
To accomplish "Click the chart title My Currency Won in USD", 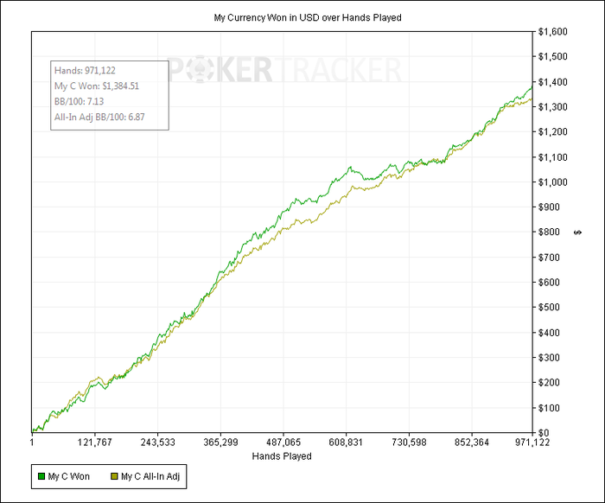I will pos(308,18).
